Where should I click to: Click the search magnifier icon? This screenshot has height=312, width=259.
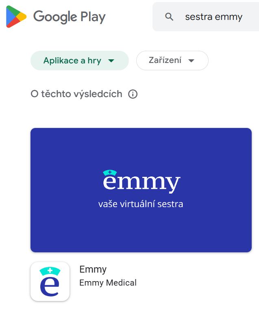coord(169,17)
